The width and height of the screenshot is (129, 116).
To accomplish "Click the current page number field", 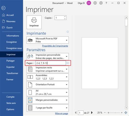I will pos(81,113).
